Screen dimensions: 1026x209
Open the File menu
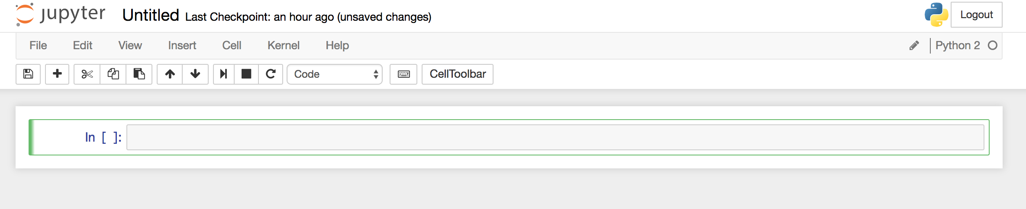38,45
